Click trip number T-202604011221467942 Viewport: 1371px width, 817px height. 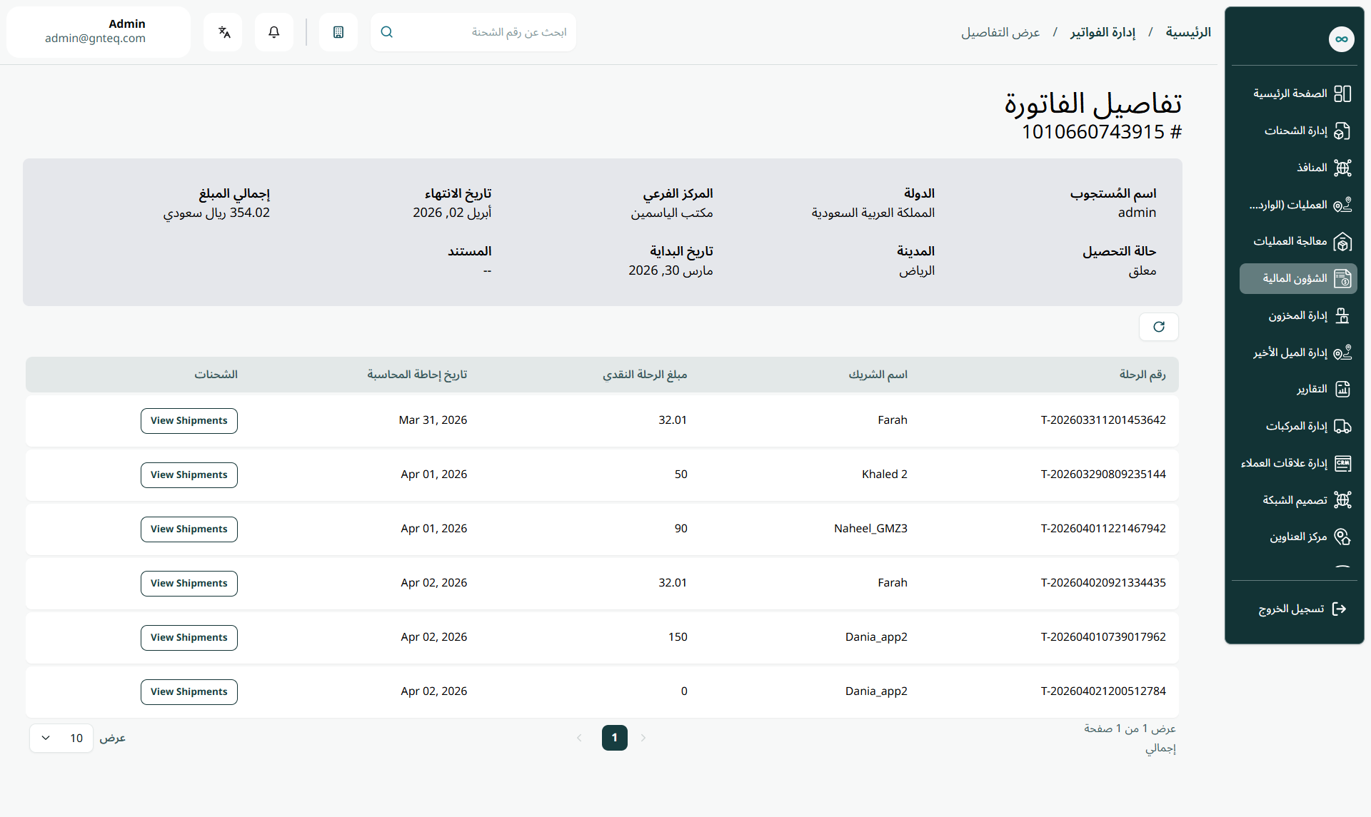tap(1103, 529)
